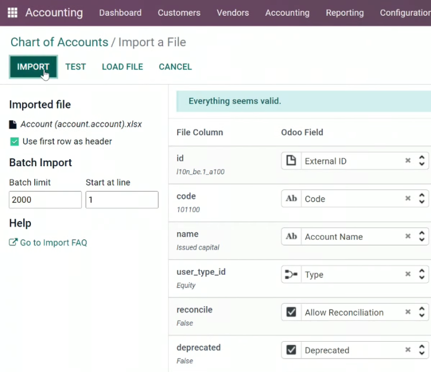Clear the Type field mapping

point(408,274)
